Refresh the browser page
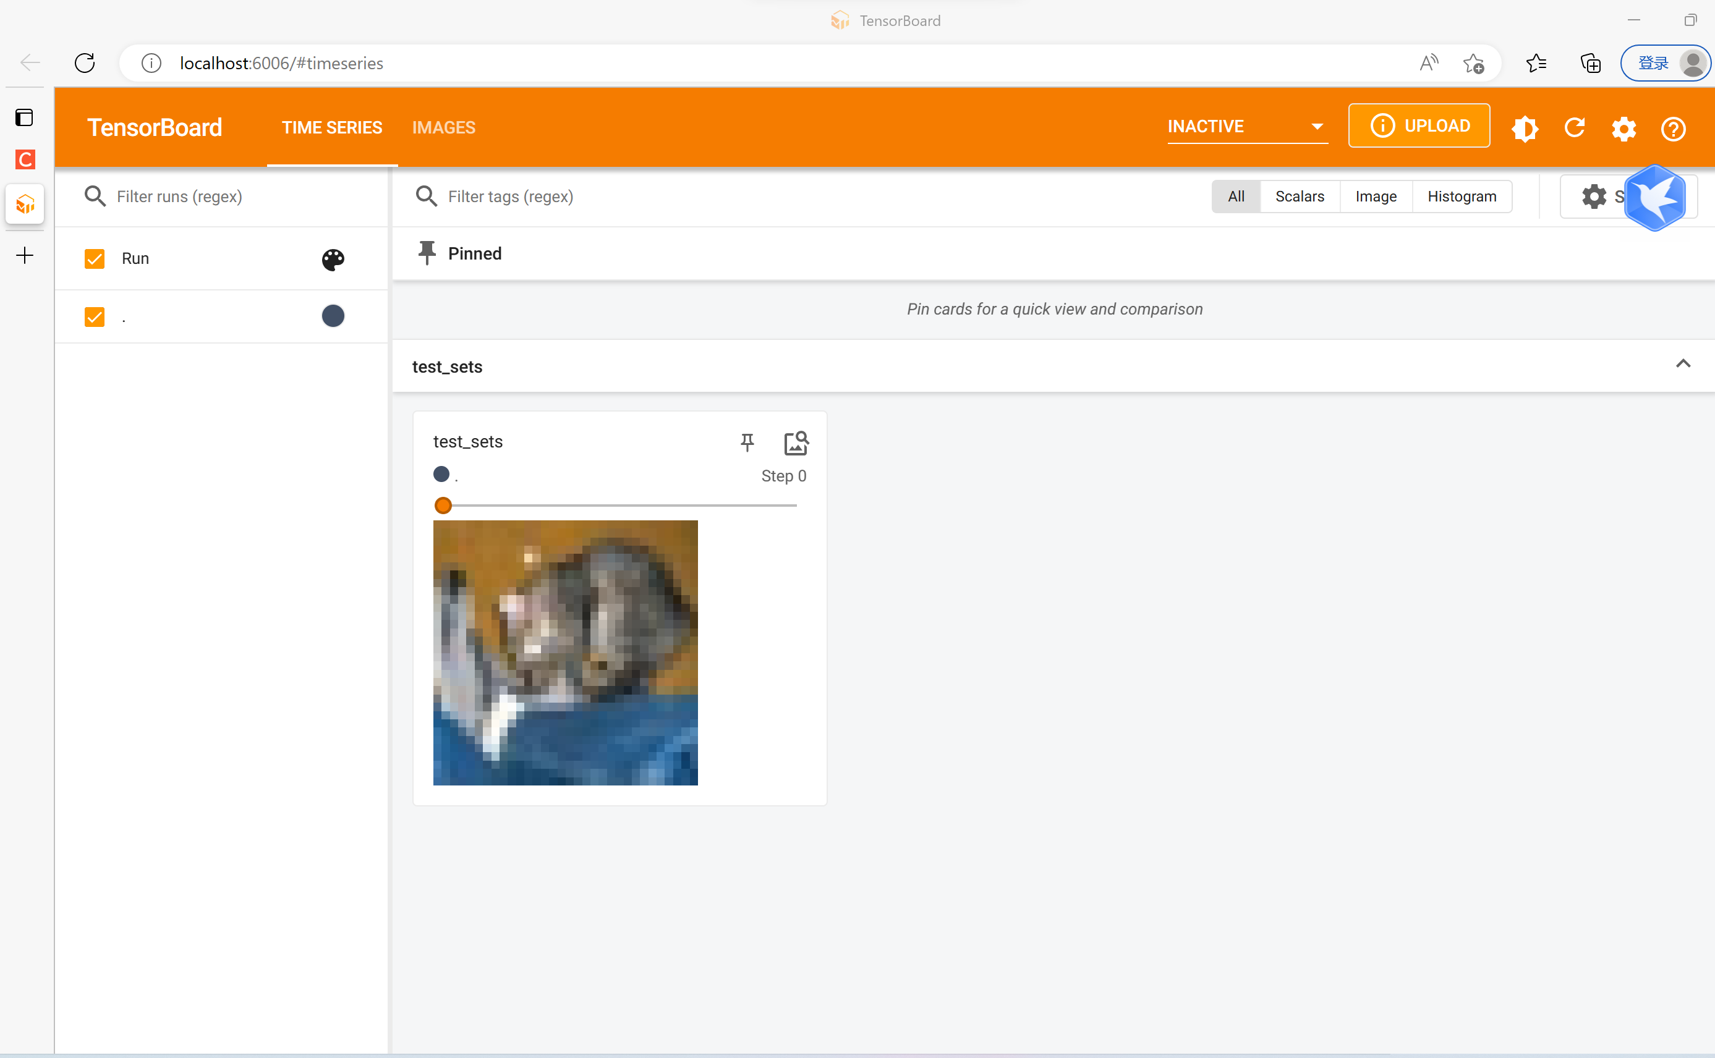The width and height of the screenshot is (1715, 1058). point(85,64)
